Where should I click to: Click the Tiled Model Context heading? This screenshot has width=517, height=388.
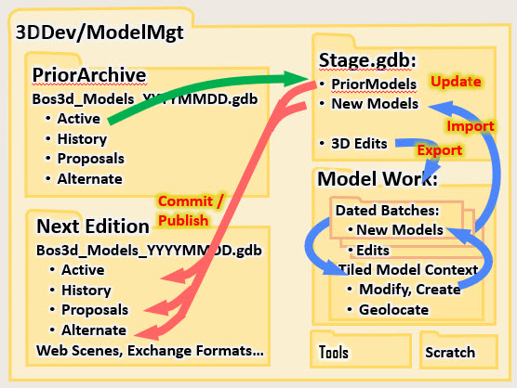click(x=408, y=270)
